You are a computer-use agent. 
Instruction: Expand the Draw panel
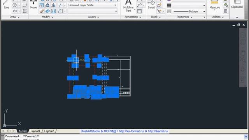tap(14, 17)
